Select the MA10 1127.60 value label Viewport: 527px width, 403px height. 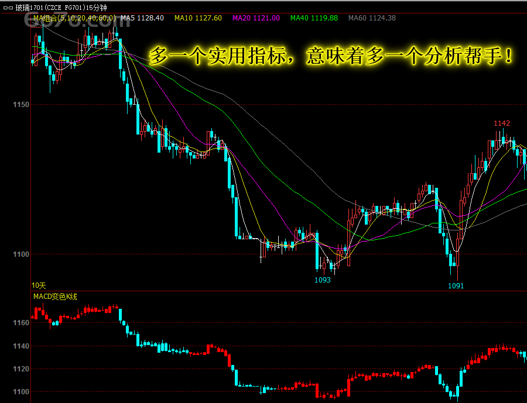[198, 18]
